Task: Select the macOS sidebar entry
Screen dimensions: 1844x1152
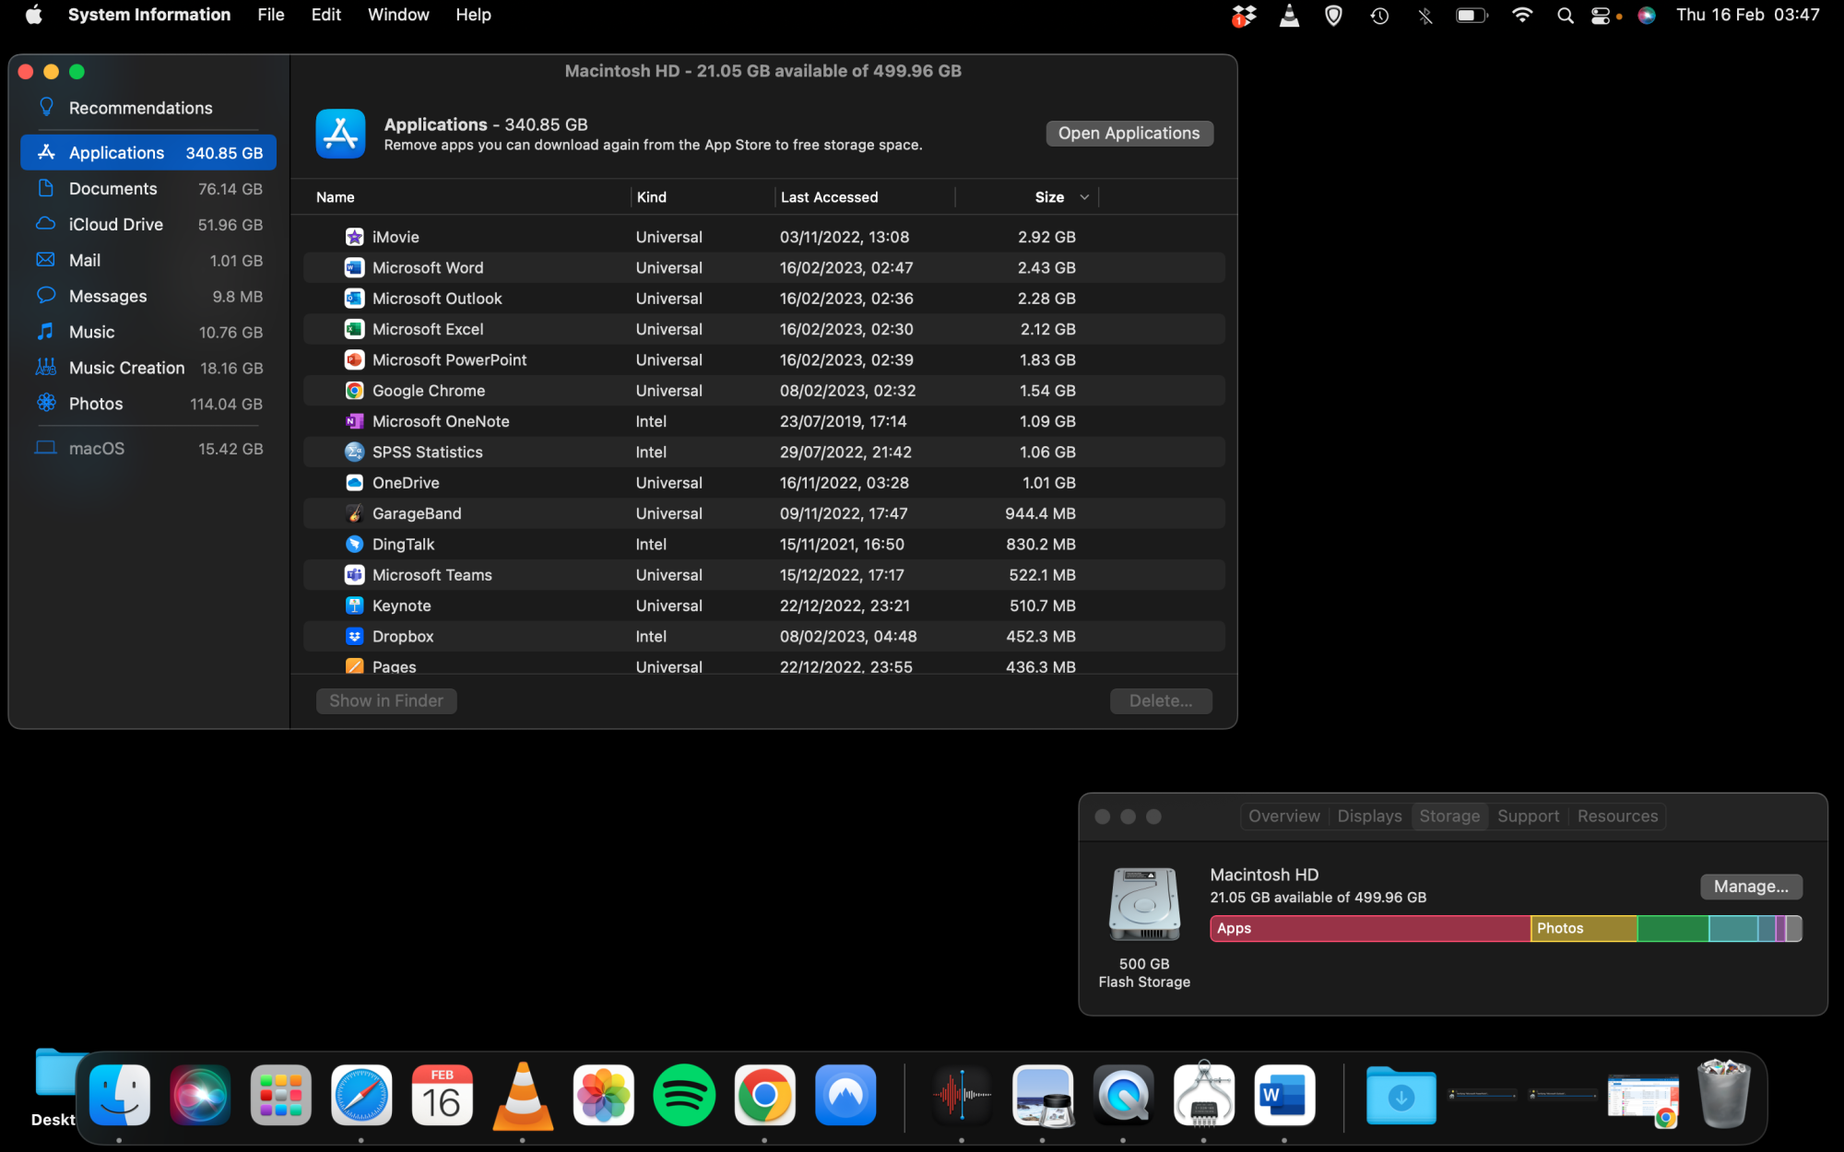Action: [x=148, y=449]
